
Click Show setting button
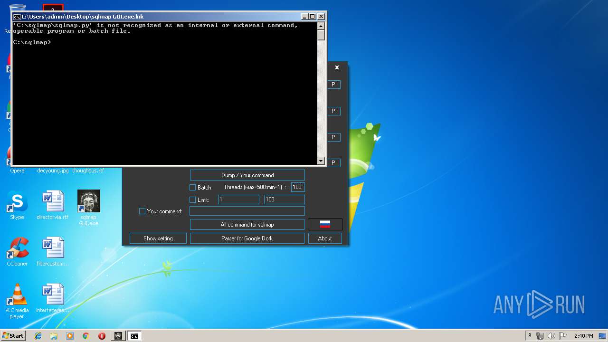pyautogui.click(x=158, y=238)
